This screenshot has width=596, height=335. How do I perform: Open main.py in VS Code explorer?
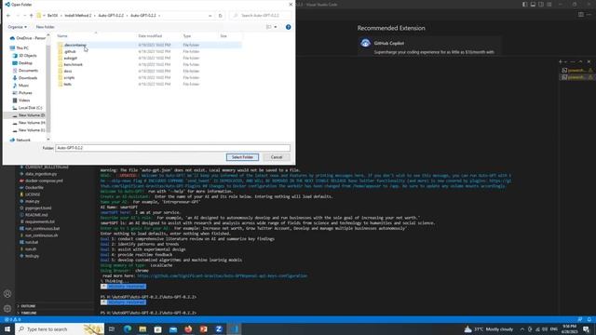click(x=32, y=201)
